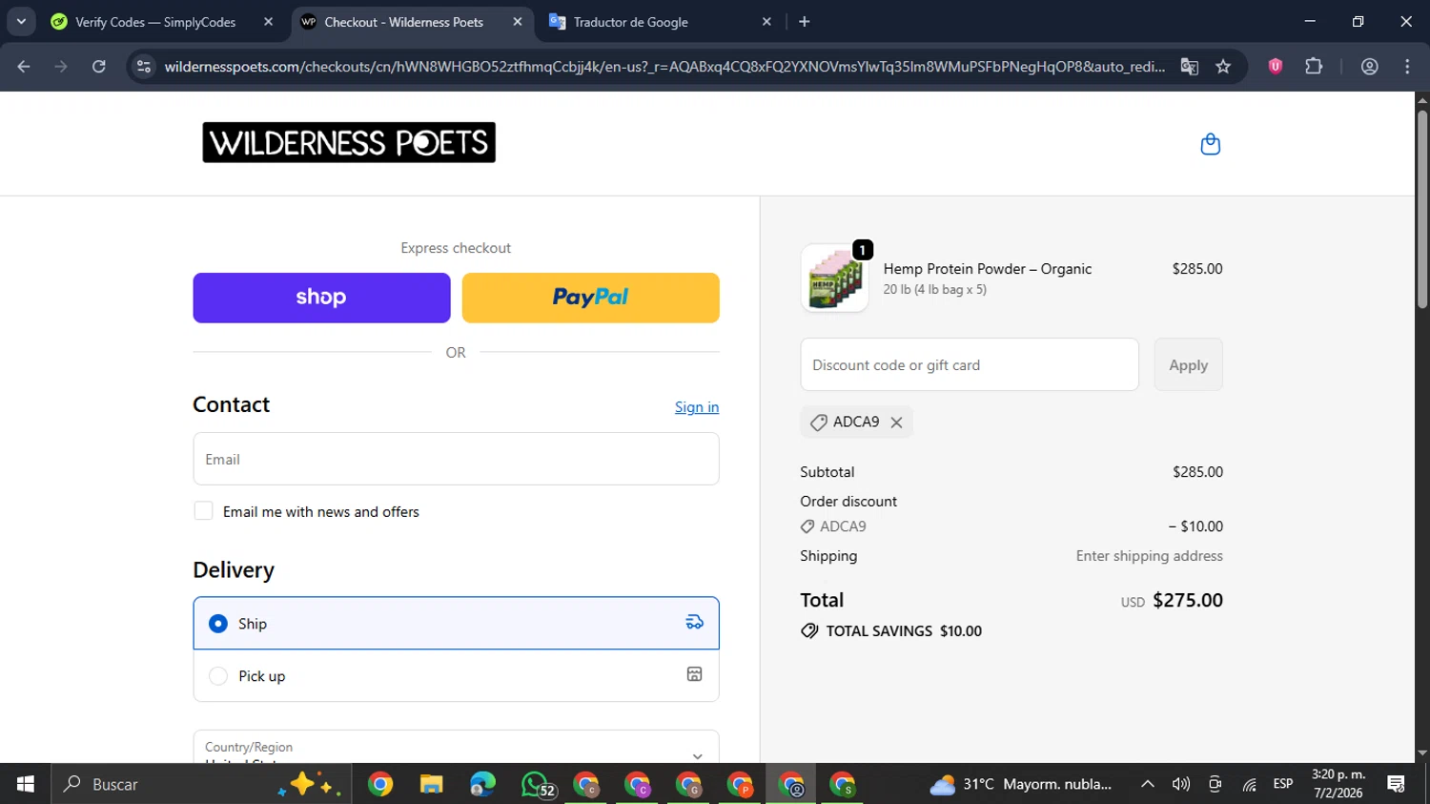Viewport: 1430px width, 804px height.
Task: Select the Ship delivery option
Action: (456, 624)
